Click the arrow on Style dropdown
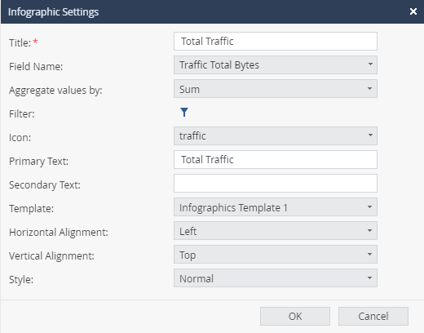 pyautogui.click(x=369, y=277)
